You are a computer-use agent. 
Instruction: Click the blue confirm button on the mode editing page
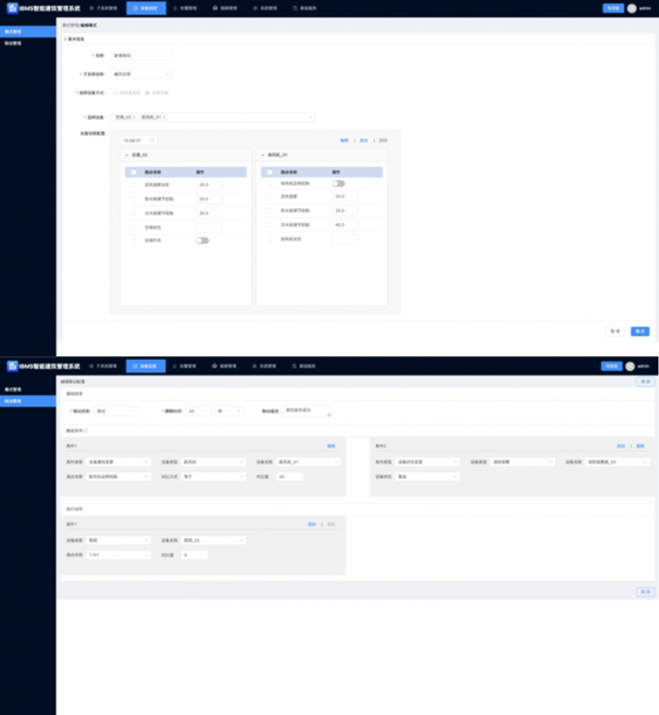(640, 331)
